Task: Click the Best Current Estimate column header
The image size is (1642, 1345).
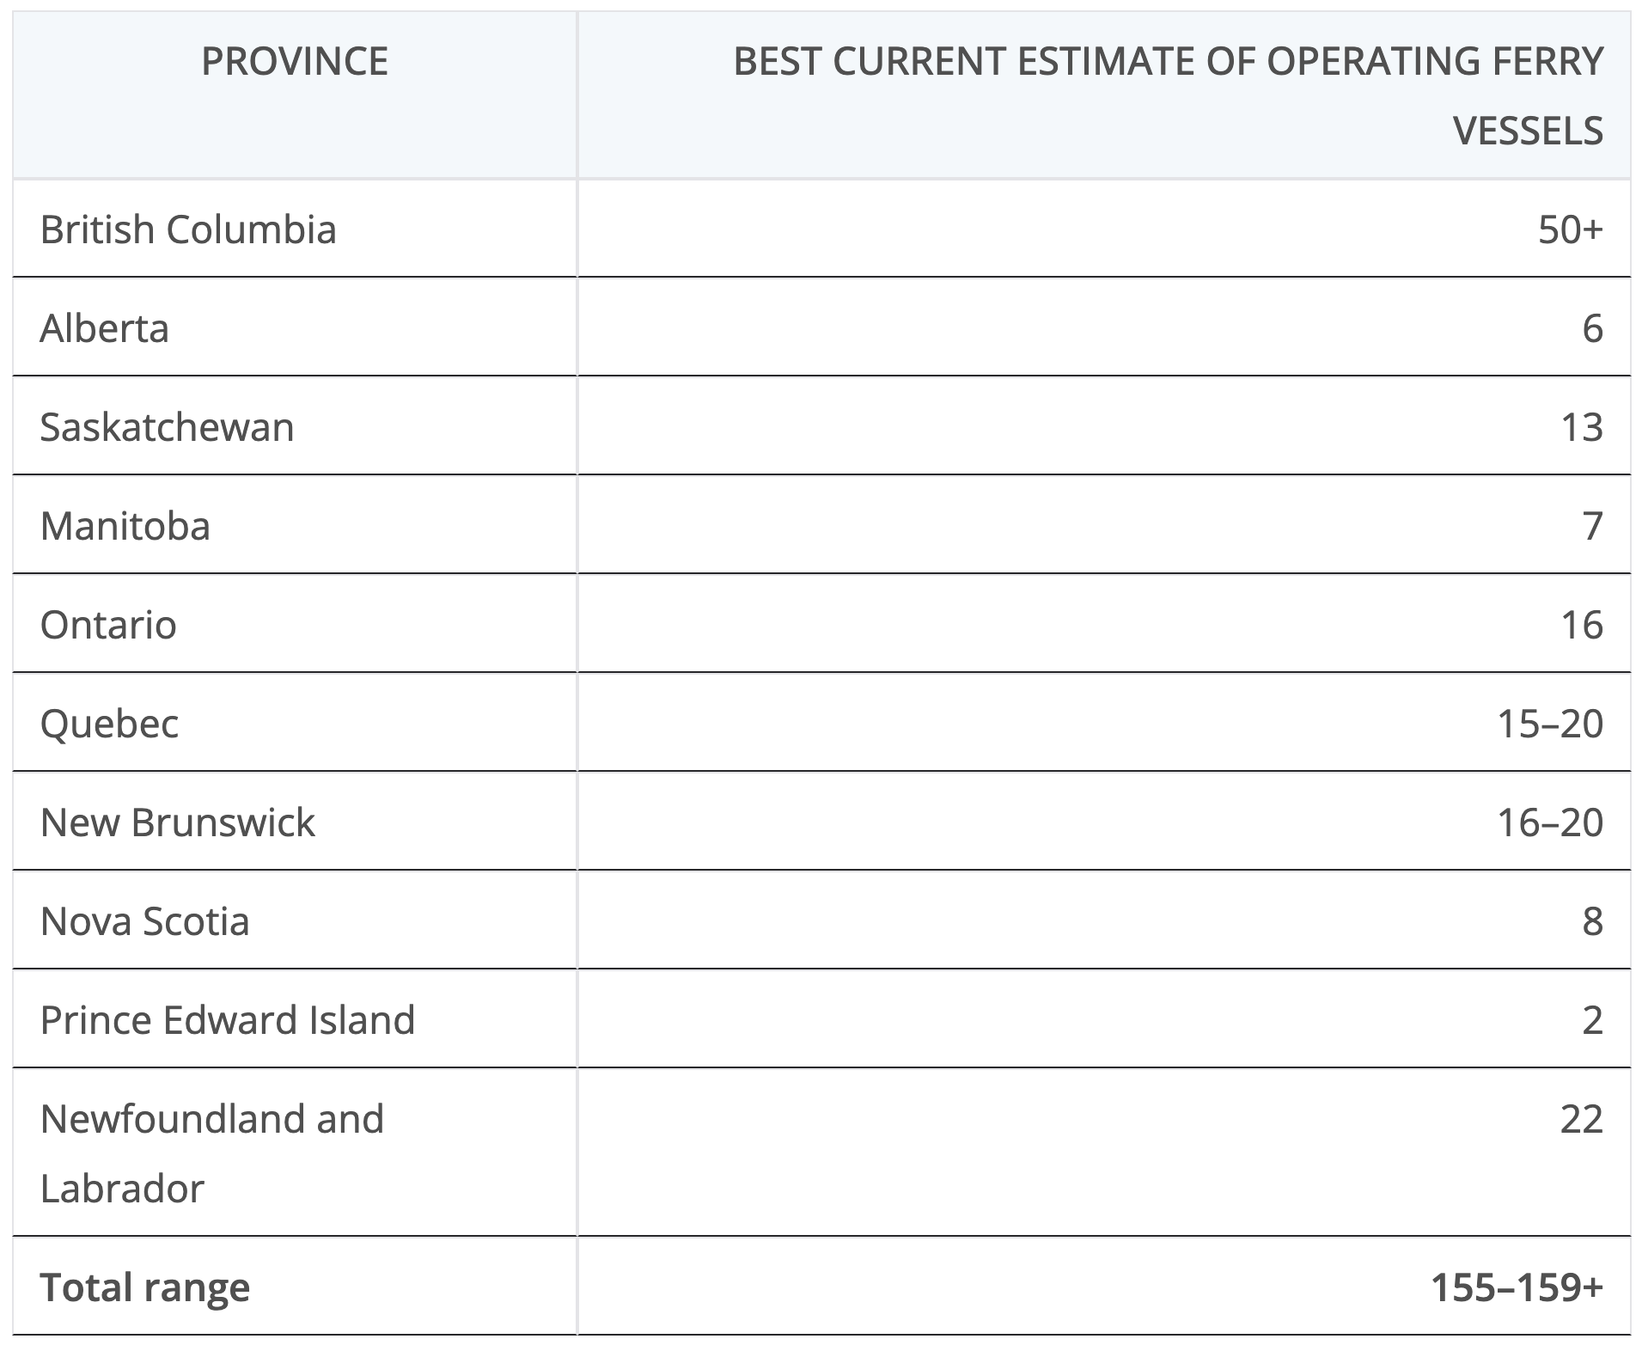Action: pyautogui.click(x=1168, y=95)
